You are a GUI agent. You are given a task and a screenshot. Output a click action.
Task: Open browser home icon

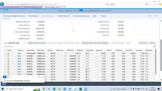coord(152,4)
